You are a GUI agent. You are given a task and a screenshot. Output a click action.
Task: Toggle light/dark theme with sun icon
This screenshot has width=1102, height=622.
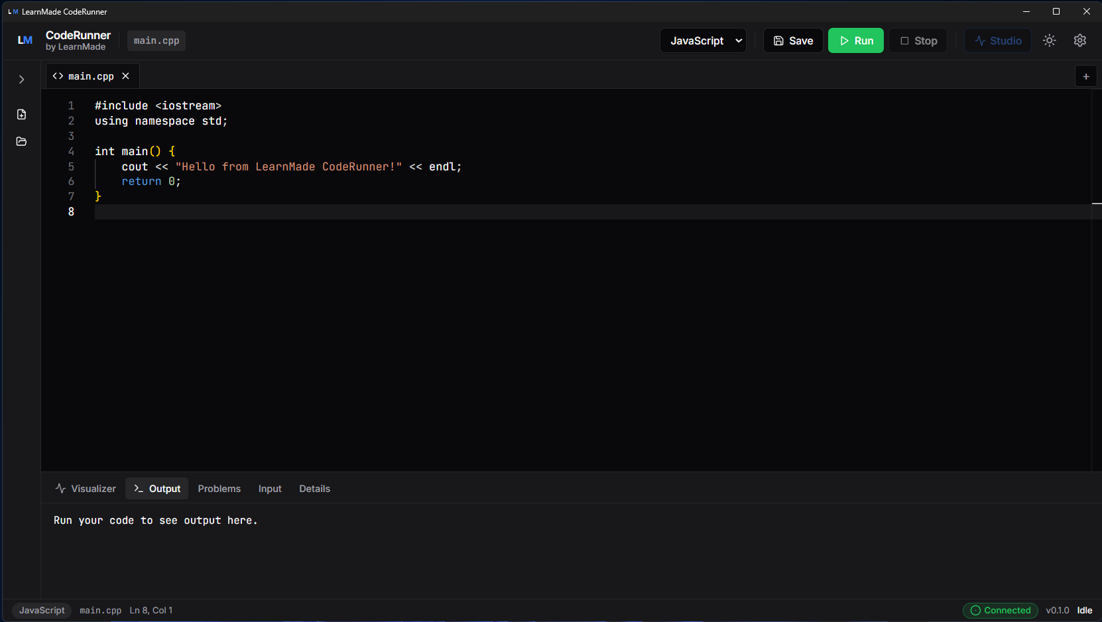(x=1049, y=40)
